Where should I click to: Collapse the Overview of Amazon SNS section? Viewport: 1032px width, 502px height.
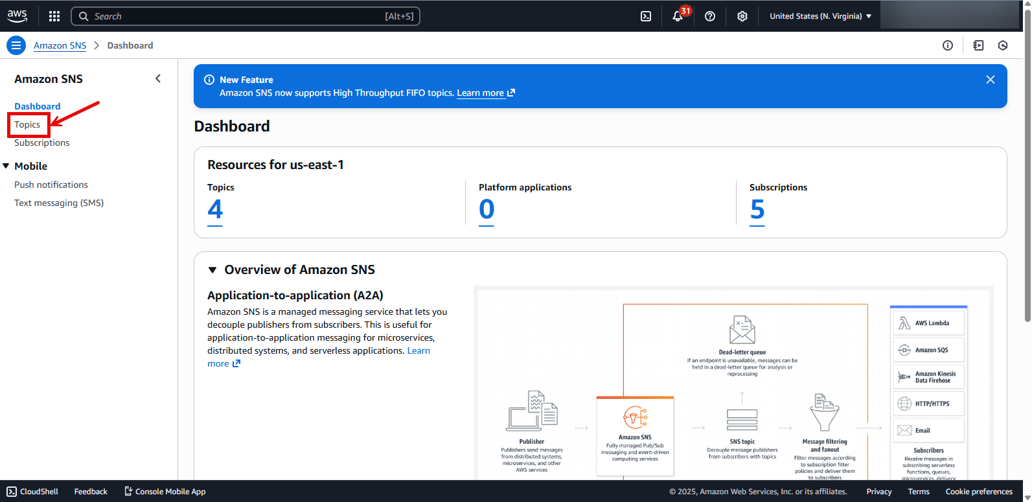point(212,270)
